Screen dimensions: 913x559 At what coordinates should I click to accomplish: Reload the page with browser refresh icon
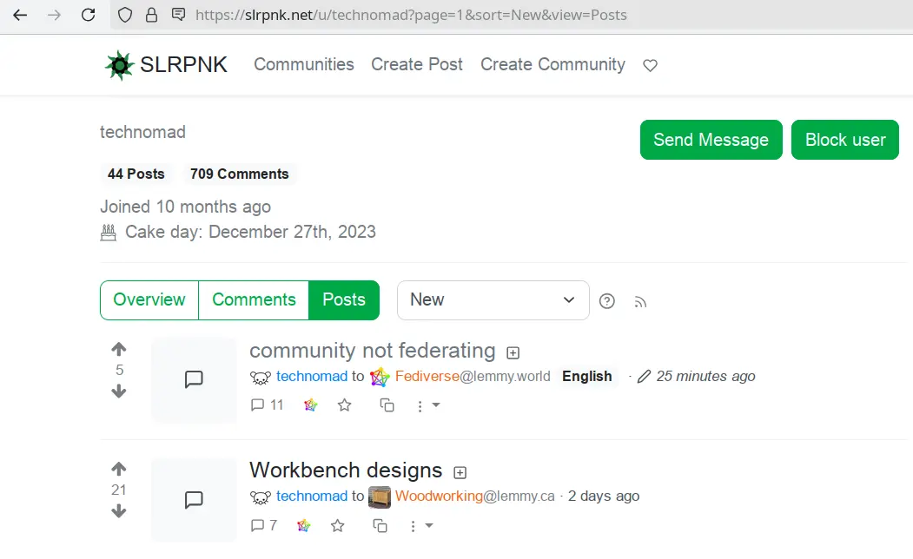[x=88, y=15]
